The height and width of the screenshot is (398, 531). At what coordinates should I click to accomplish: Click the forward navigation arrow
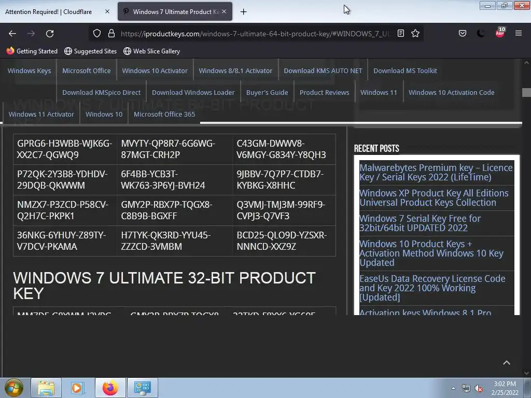(31, 34)
